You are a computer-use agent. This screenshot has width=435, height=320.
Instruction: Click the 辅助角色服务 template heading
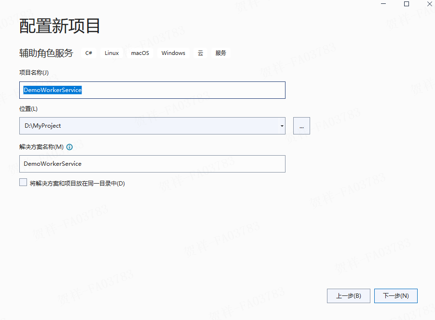coord(45,53)
